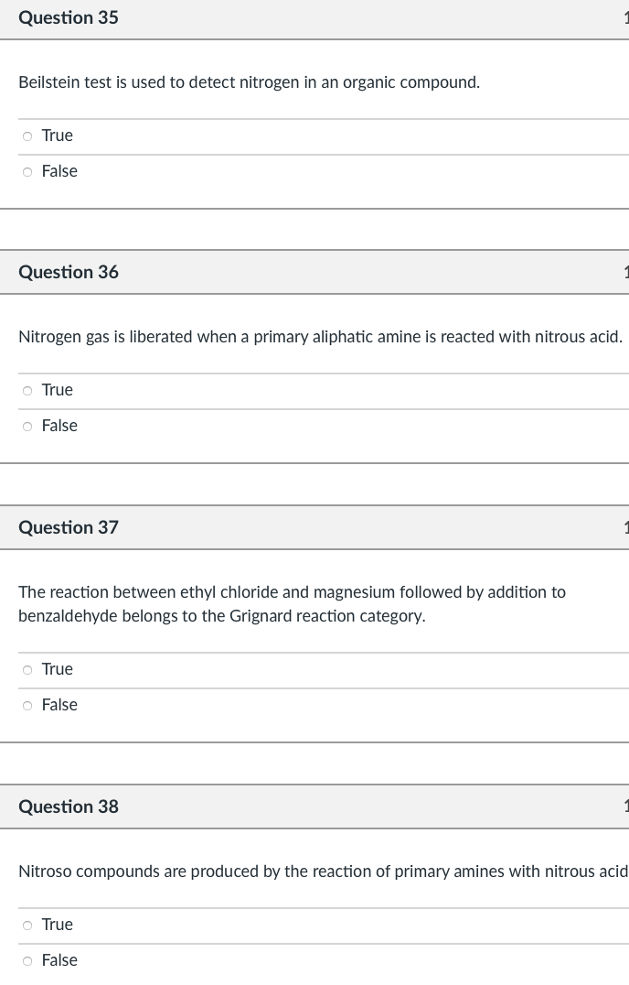Click the Question 35 header bar
The height and width of the screenshot is (985, 629).
tap(314, 17)
